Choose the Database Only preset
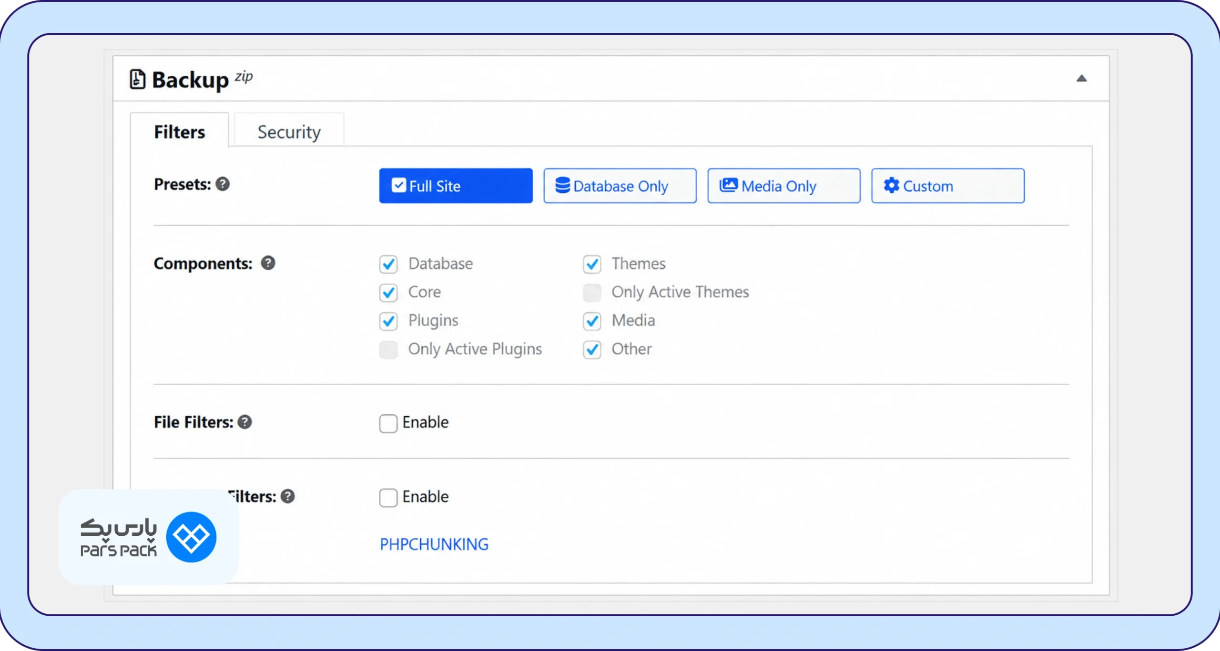The width and height of the screenshot is (1220, 651). pyautogui.click(x=620, y=186)
